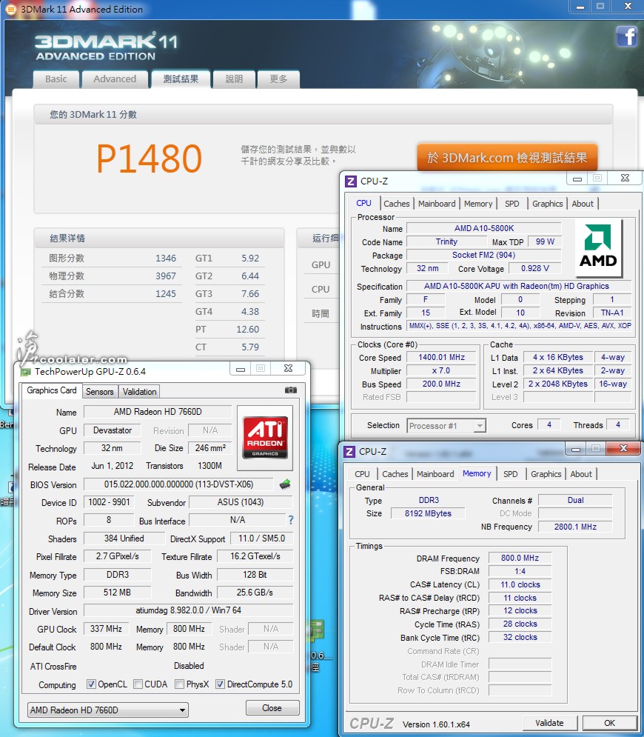Click the GPU-Z title bar icon
This screenshot has height=737, width=644.
pos(25,372)
